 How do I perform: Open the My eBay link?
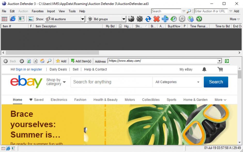point(186,69)
